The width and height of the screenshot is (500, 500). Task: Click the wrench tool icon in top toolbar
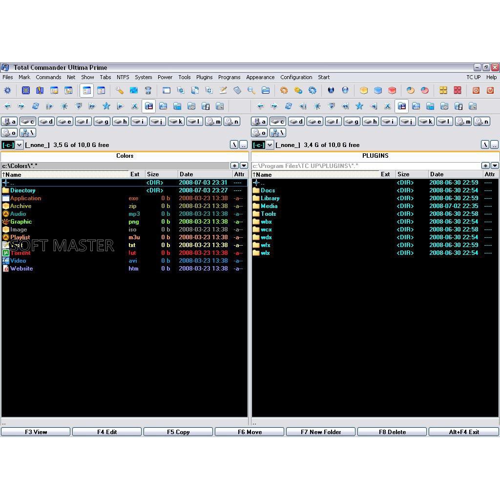point(119,90)
